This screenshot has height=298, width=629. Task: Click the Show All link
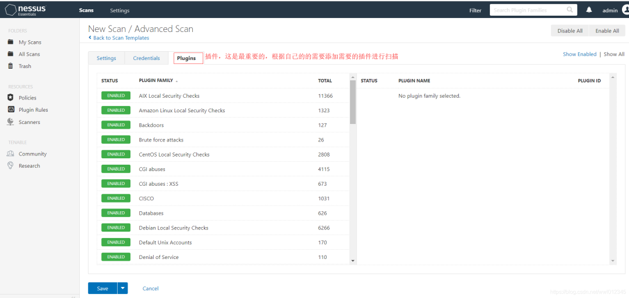click(x=614, y=54)
